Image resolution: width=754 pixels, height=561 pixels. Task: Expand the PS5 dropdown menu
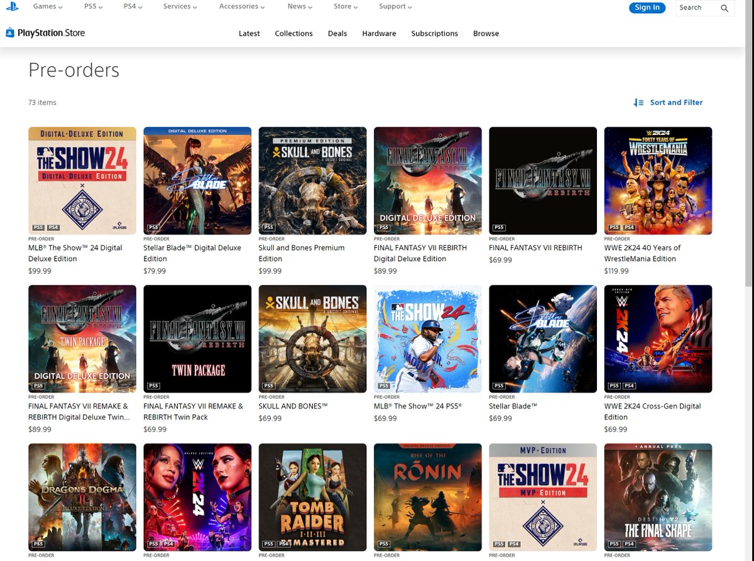point(93,6)
